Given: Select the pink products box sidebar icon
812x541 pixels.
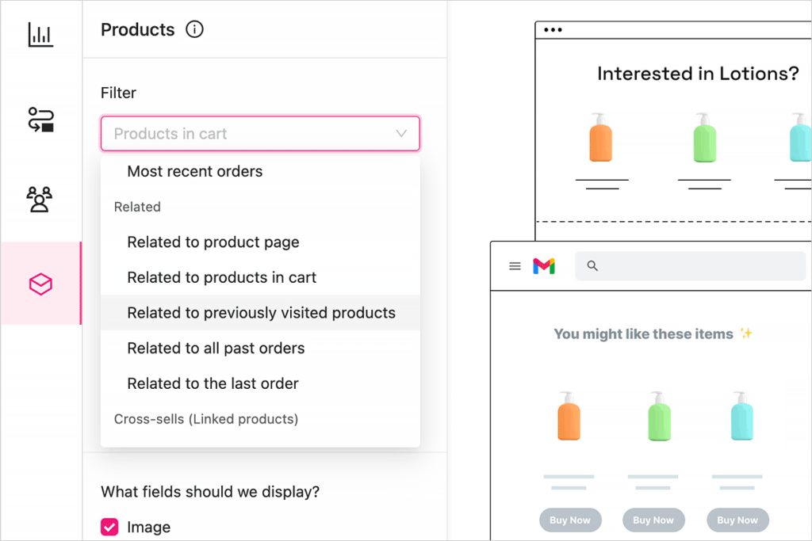Looking at the screenshot, I should click(40, 284).
